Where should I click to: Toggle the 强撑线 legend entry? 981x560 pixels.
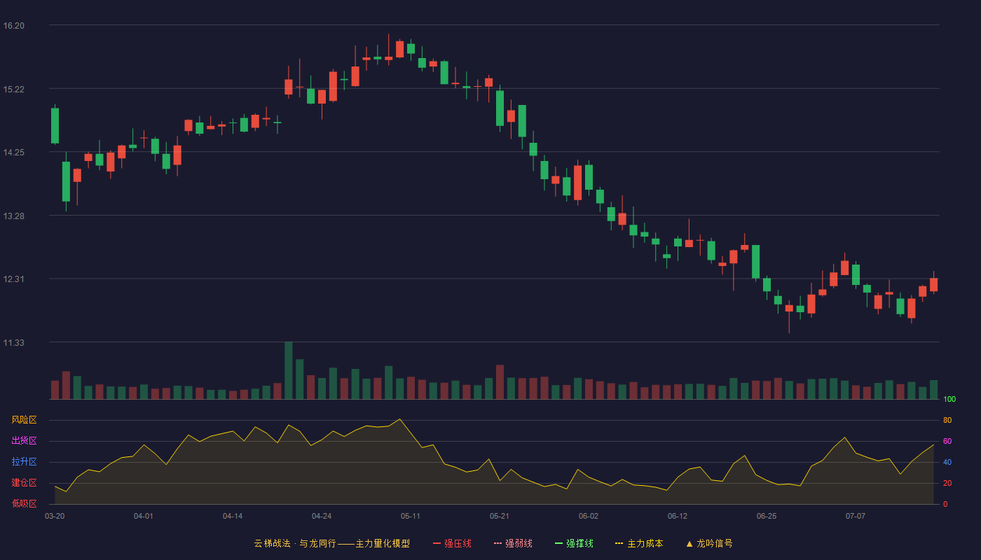(574, 543)
